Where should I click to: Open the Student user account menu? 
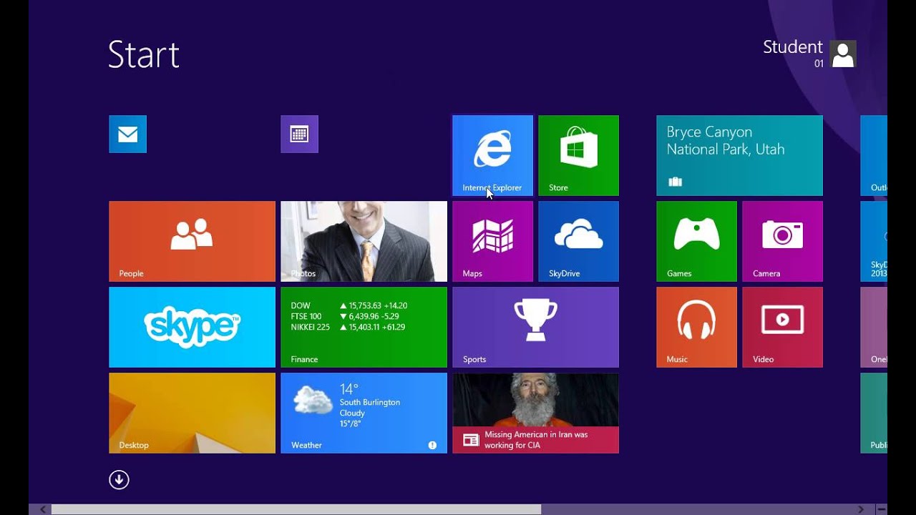[x=809, y=54]
